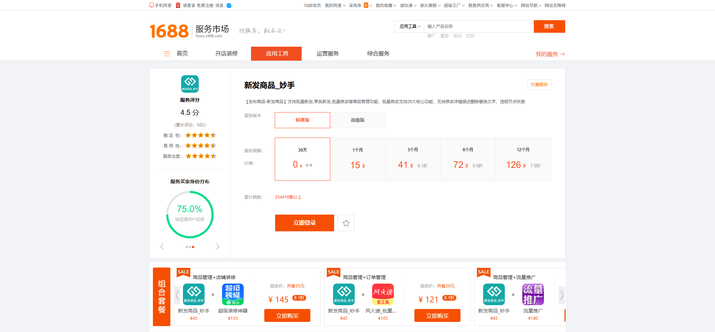Show next slide in 服务买家身份分布 panel
The image size is (715, 332).
[218, 247]
